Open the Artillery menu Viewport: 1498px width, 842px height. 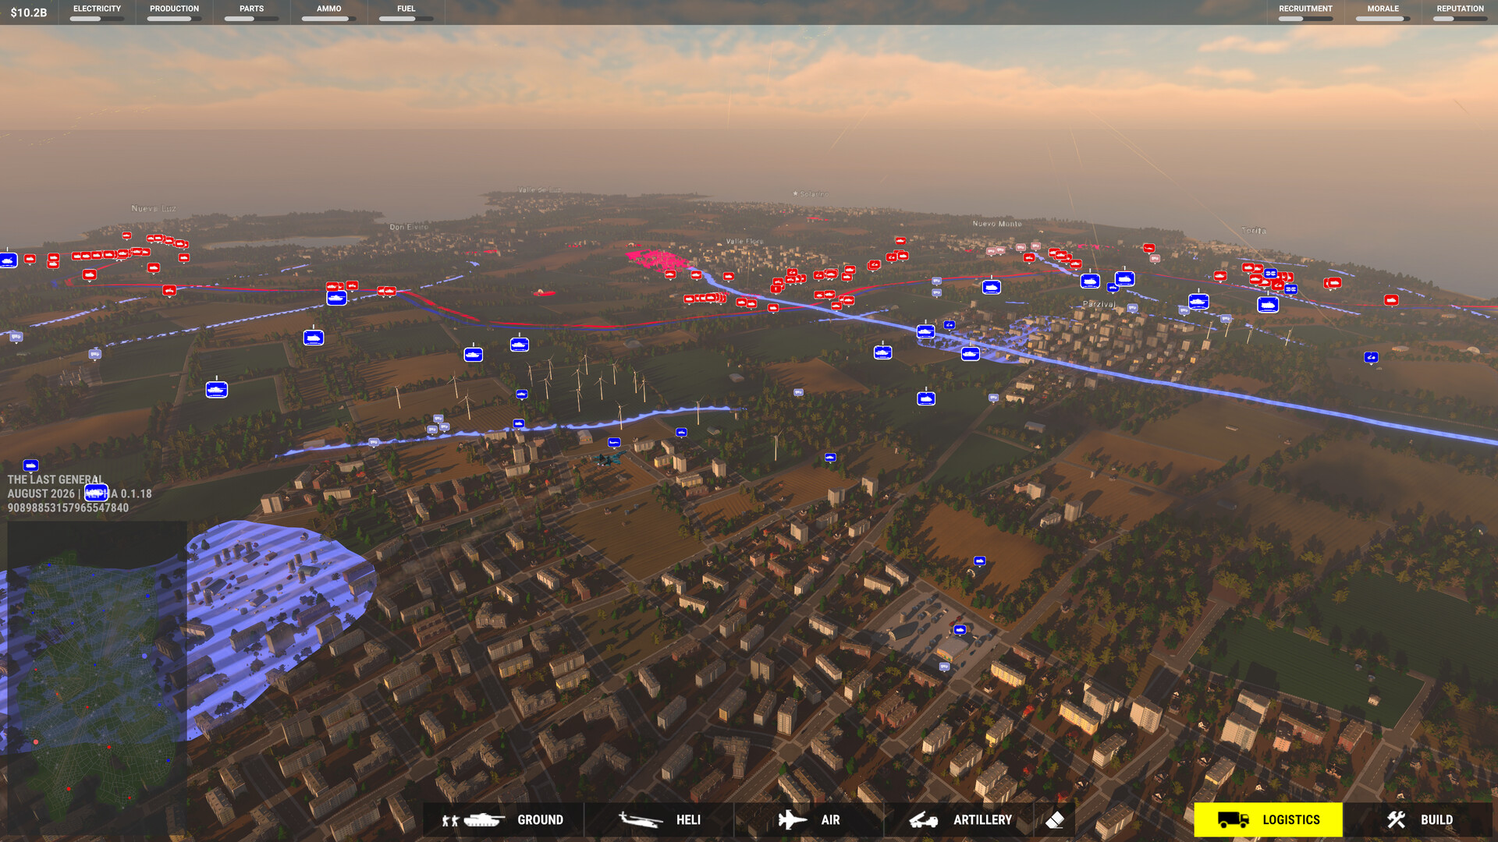pyautogui.click(x=959, y=819)
